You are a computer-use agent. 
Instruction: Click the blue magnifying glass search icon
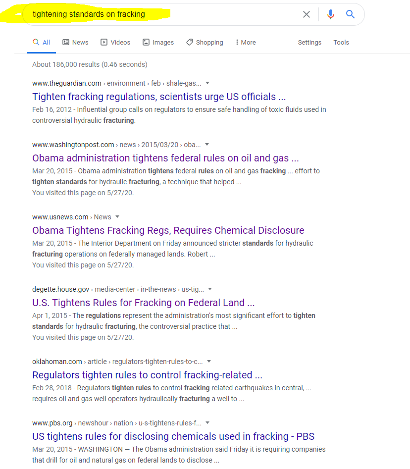click(350, 14)
